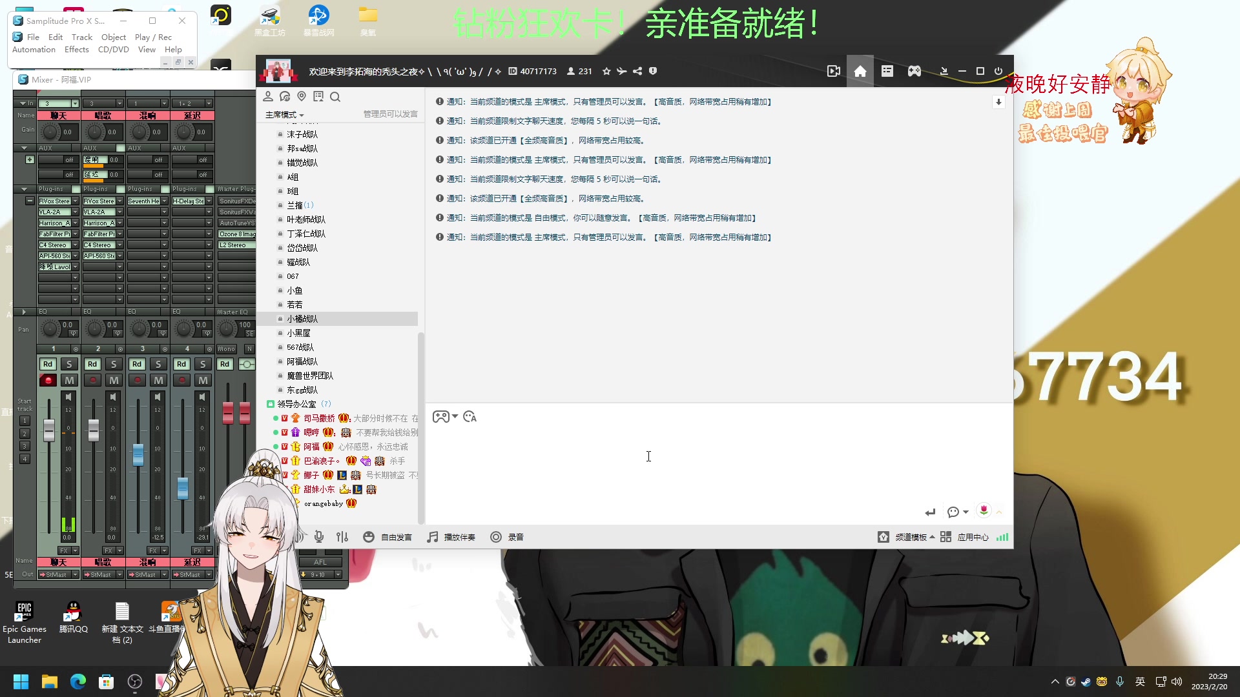The width and height of the screenshot is (1240, 697).
Task: Mute mixer channel 3 混响
Action: [x=158, y=380]
